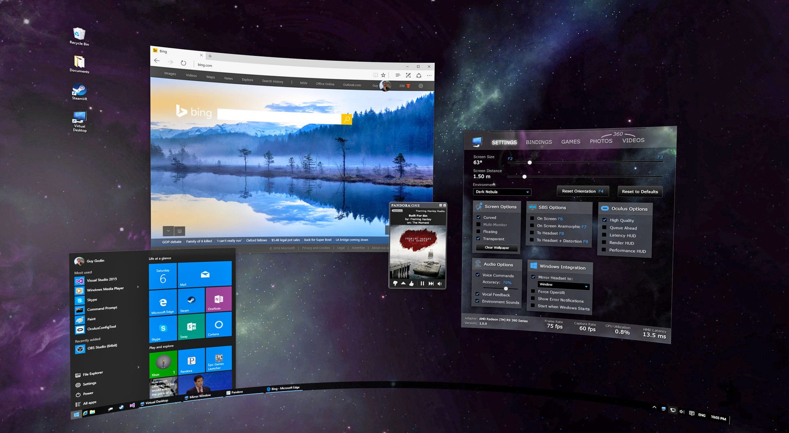Launch the OneNote Start tile

(219, 299)
